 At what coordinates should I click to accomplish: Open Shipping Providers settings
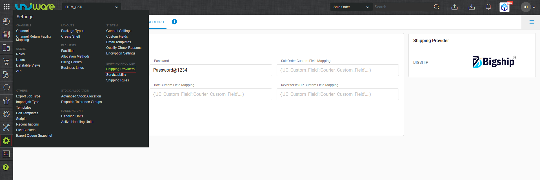click(120, 69)
